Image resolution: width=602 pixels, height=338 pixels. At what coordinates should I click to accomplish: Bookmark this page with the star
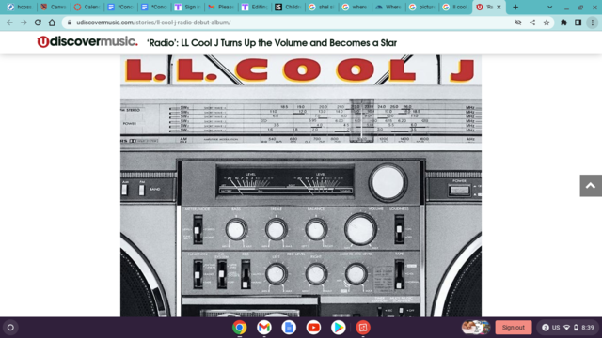pos(547,23)
